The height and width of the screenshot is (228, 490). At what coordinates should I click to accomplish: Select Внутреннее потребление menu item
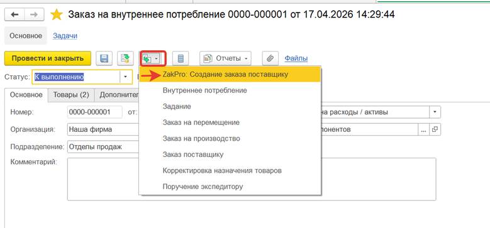pos(230,90)
